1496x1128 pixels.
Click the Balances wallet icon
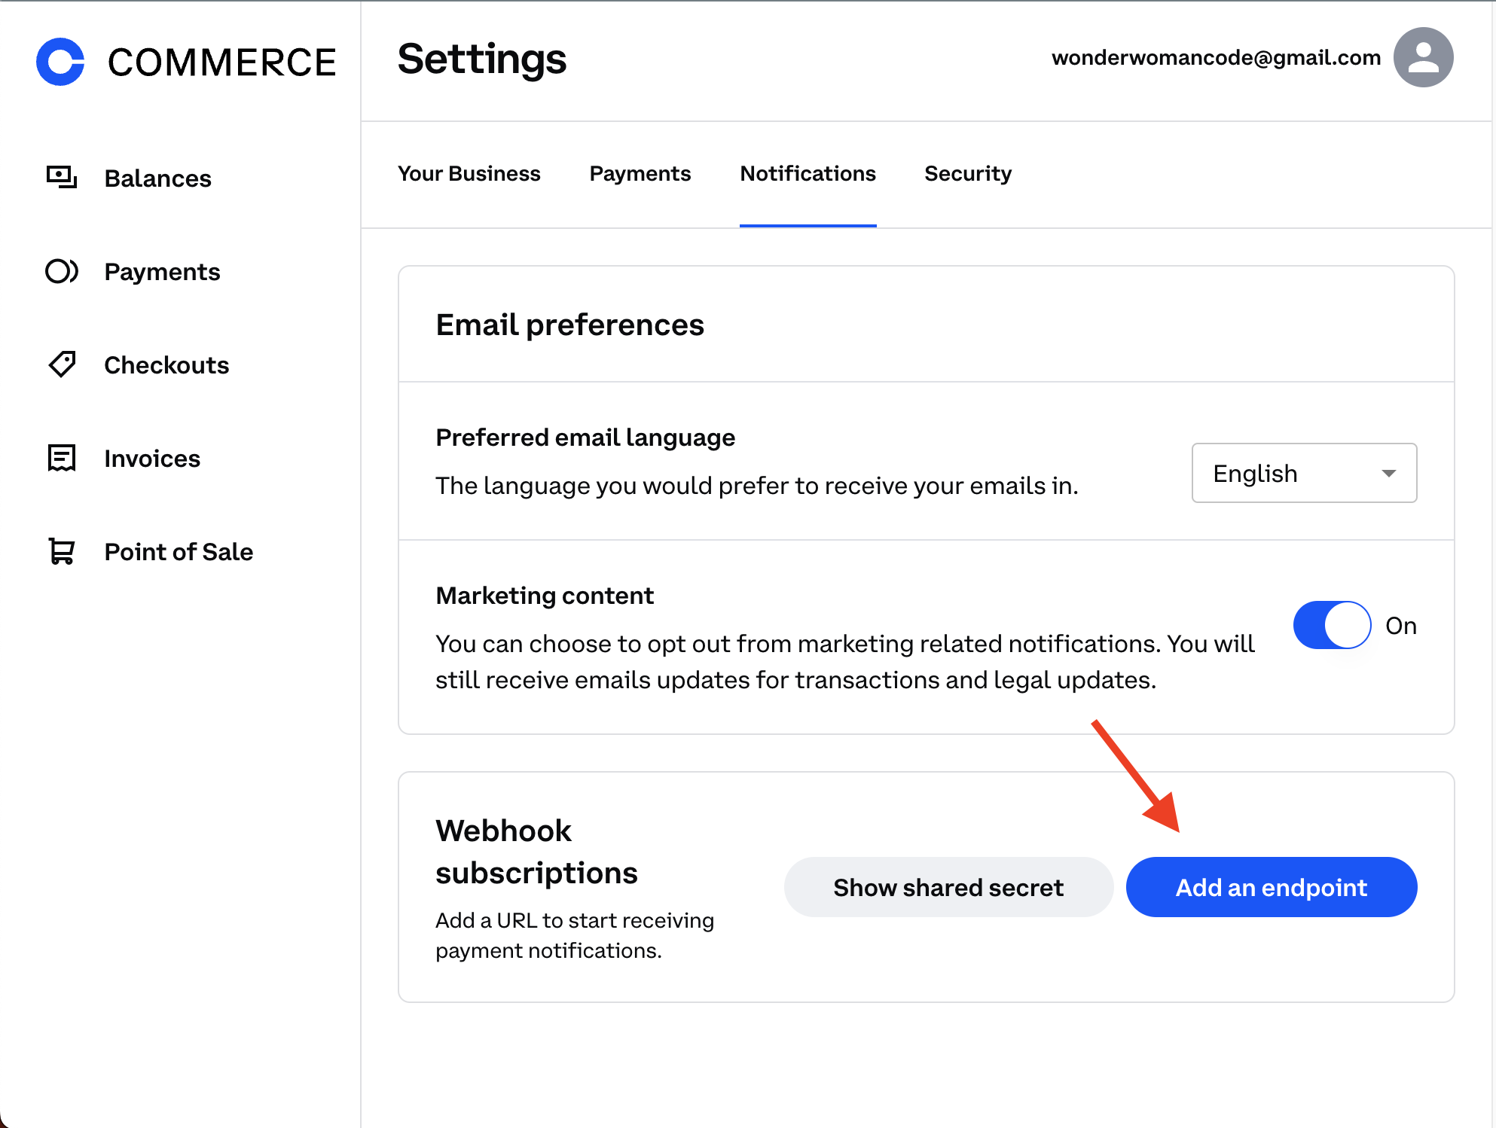tap(62, 178)
